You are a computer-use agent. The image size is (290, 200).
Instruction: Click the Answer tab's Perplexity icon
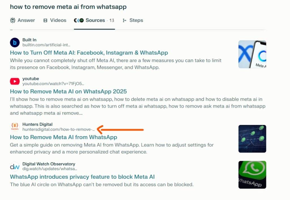(x=12, y=20)
